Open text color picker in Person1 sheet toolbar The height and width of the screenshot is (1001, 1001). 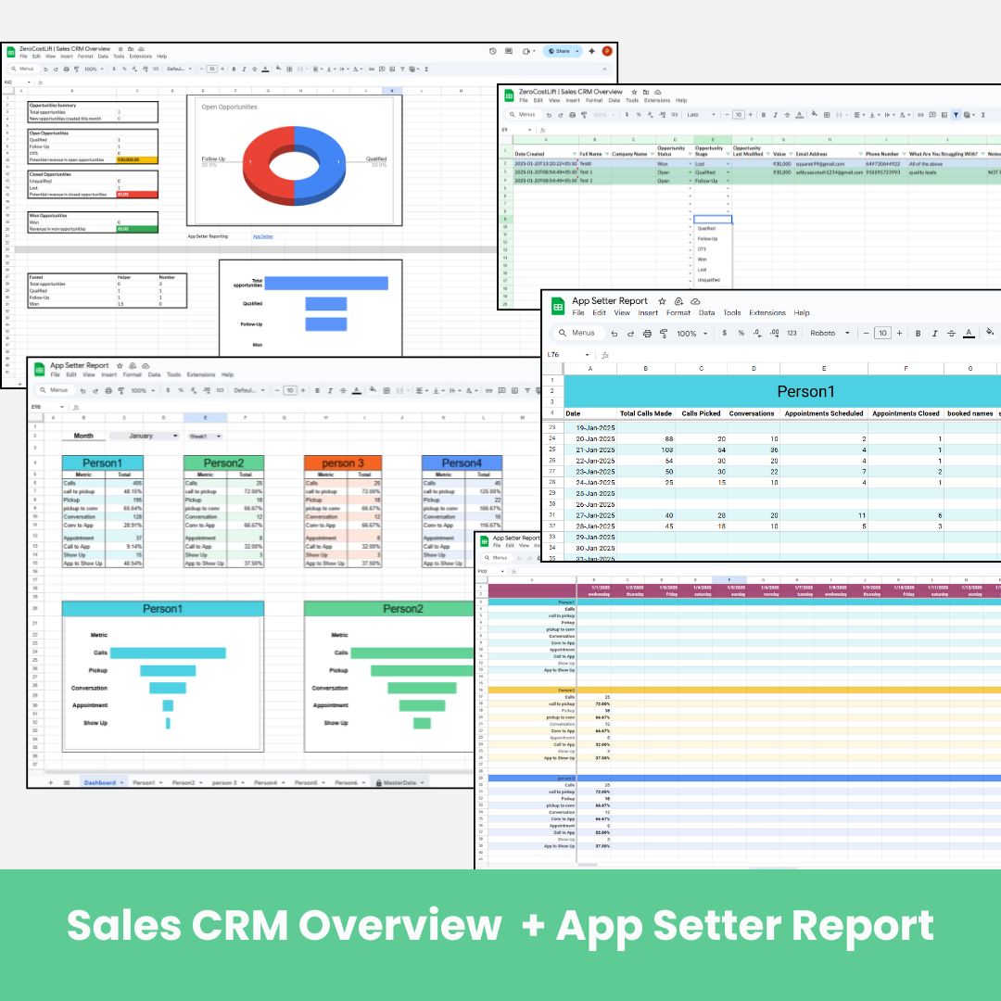[969, 333]
